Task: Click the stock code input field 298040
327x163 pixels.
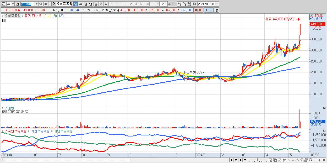Action: (28, 4)
